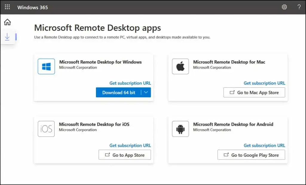Click Go to App Store button

125,155
